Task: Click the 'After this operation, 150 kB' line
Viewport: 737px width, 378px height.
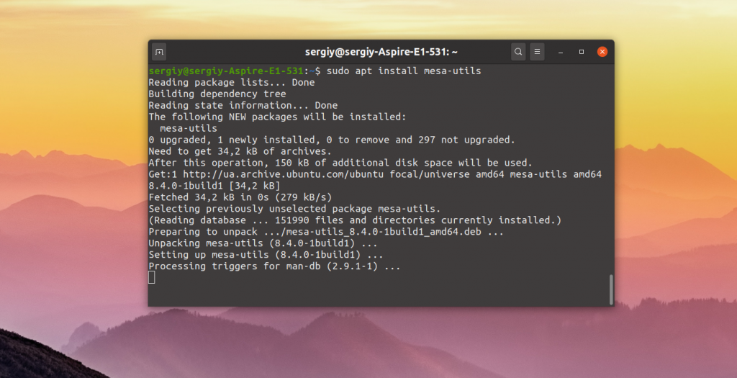Action: pyautogui.click(x=340, y=163)
